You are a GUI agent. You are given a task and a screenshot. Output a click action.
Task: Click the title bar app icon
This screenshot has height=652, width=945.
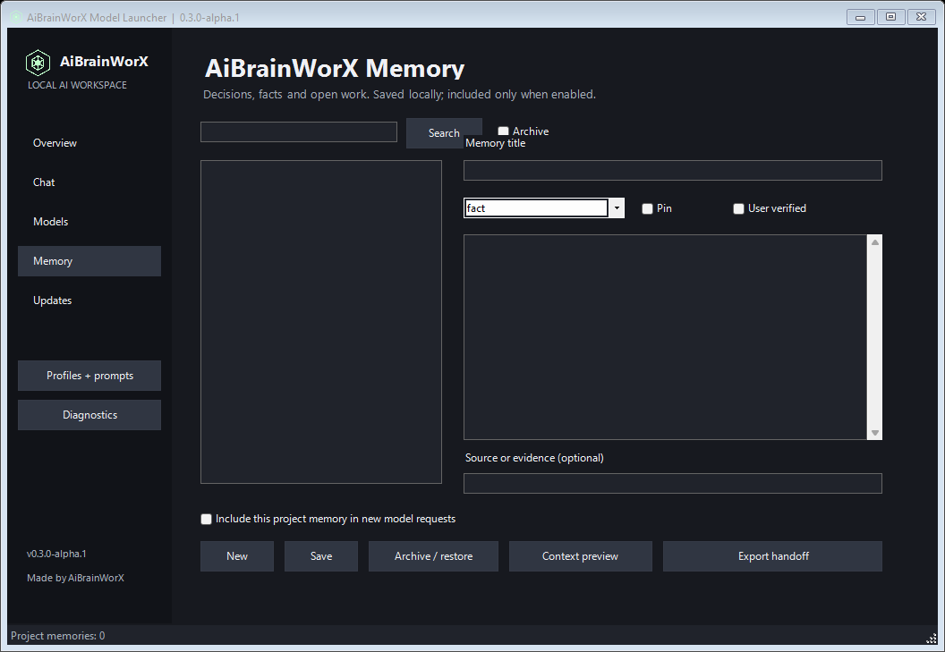click(16, 18)
